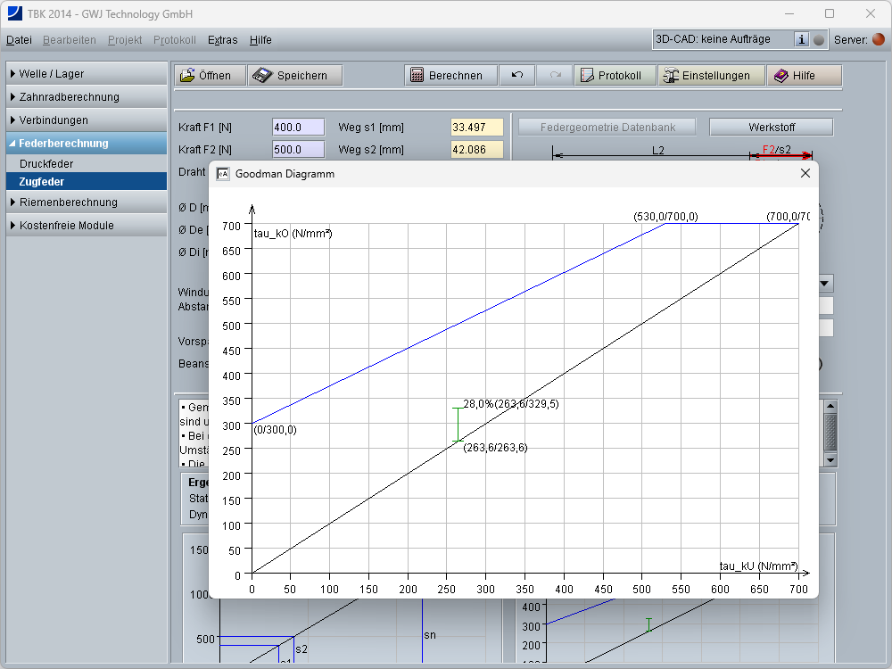Click the 3D-CAD info icon
892x669 pixels.
[801, 39]
